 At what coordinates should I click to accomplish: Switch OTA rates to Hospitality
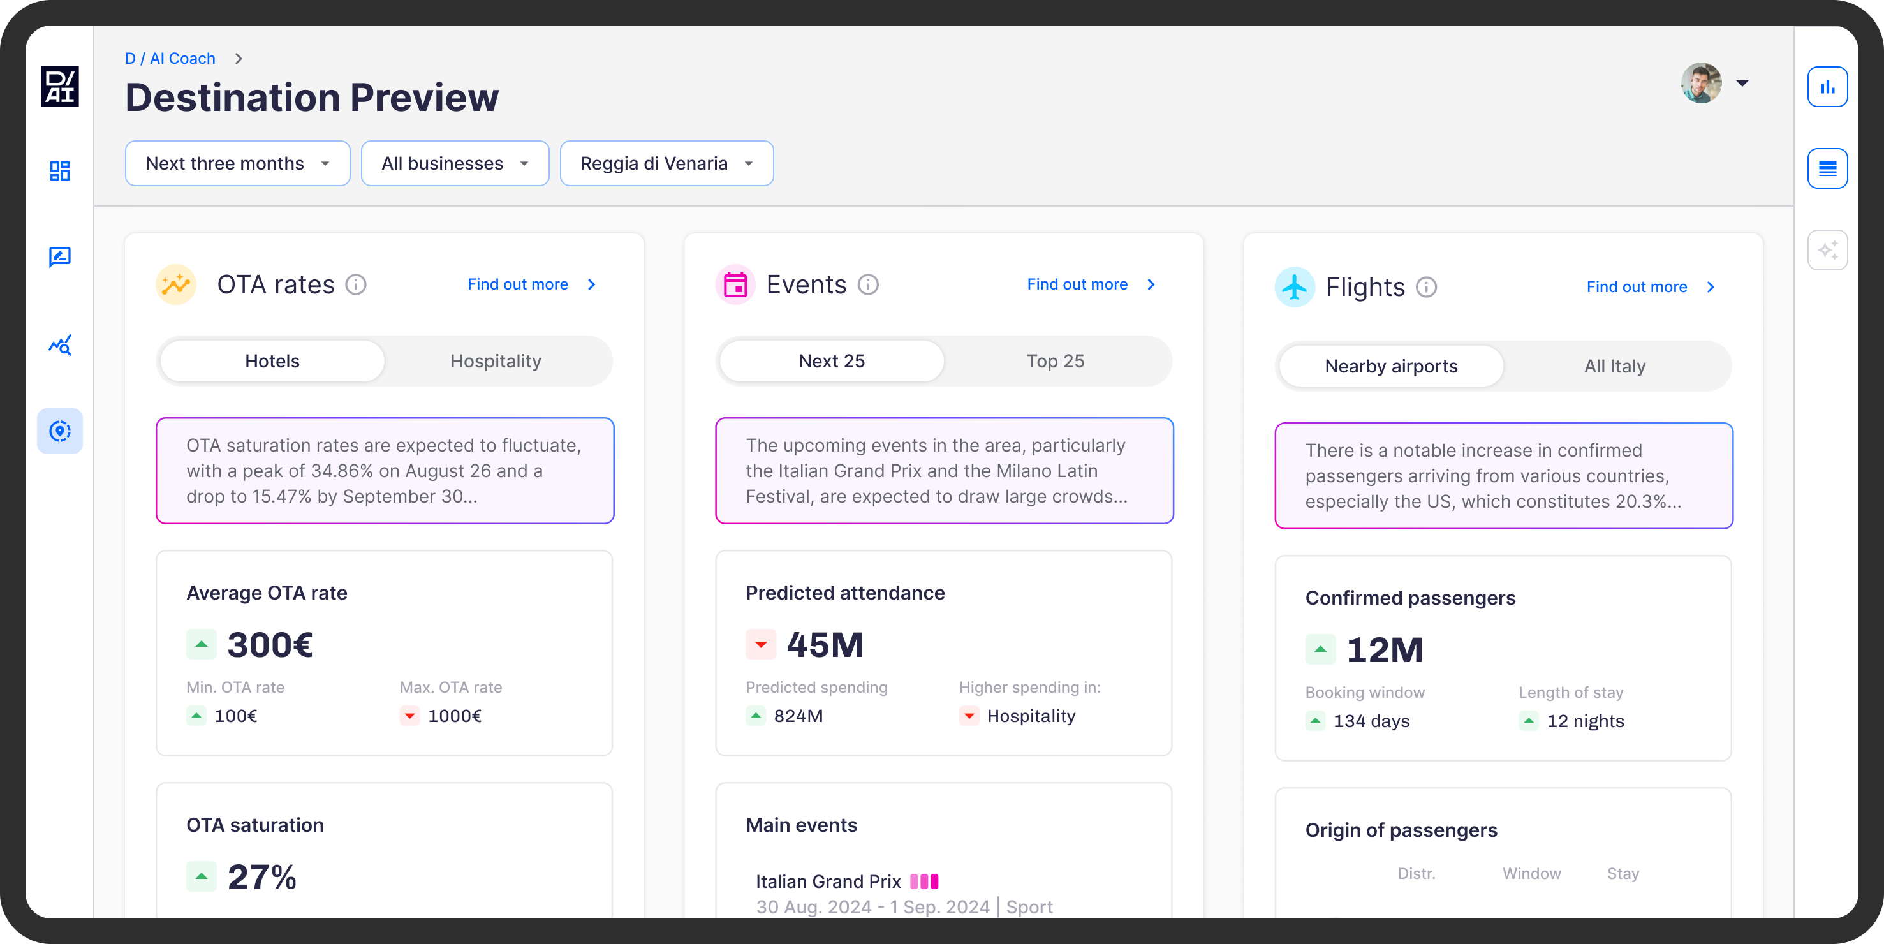(495, 361)
